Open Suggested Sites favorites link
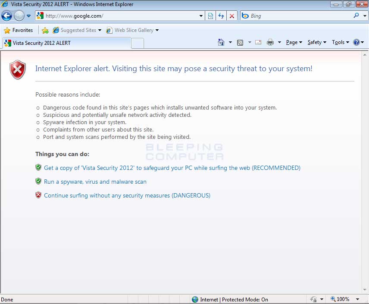Viewport: 369px width, 304px height. pyautogui.click(x=78, y=30)
